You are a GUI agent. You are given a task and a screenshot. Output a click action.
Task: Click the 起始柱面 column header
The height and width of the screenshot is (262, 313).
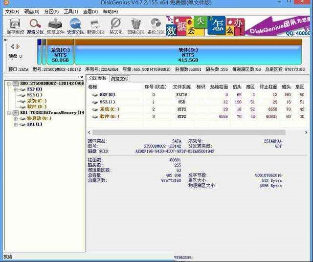[219, 87]
